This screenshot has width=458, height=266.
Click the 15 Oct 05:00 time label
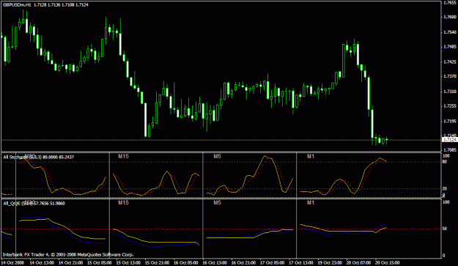click(100, 262)
